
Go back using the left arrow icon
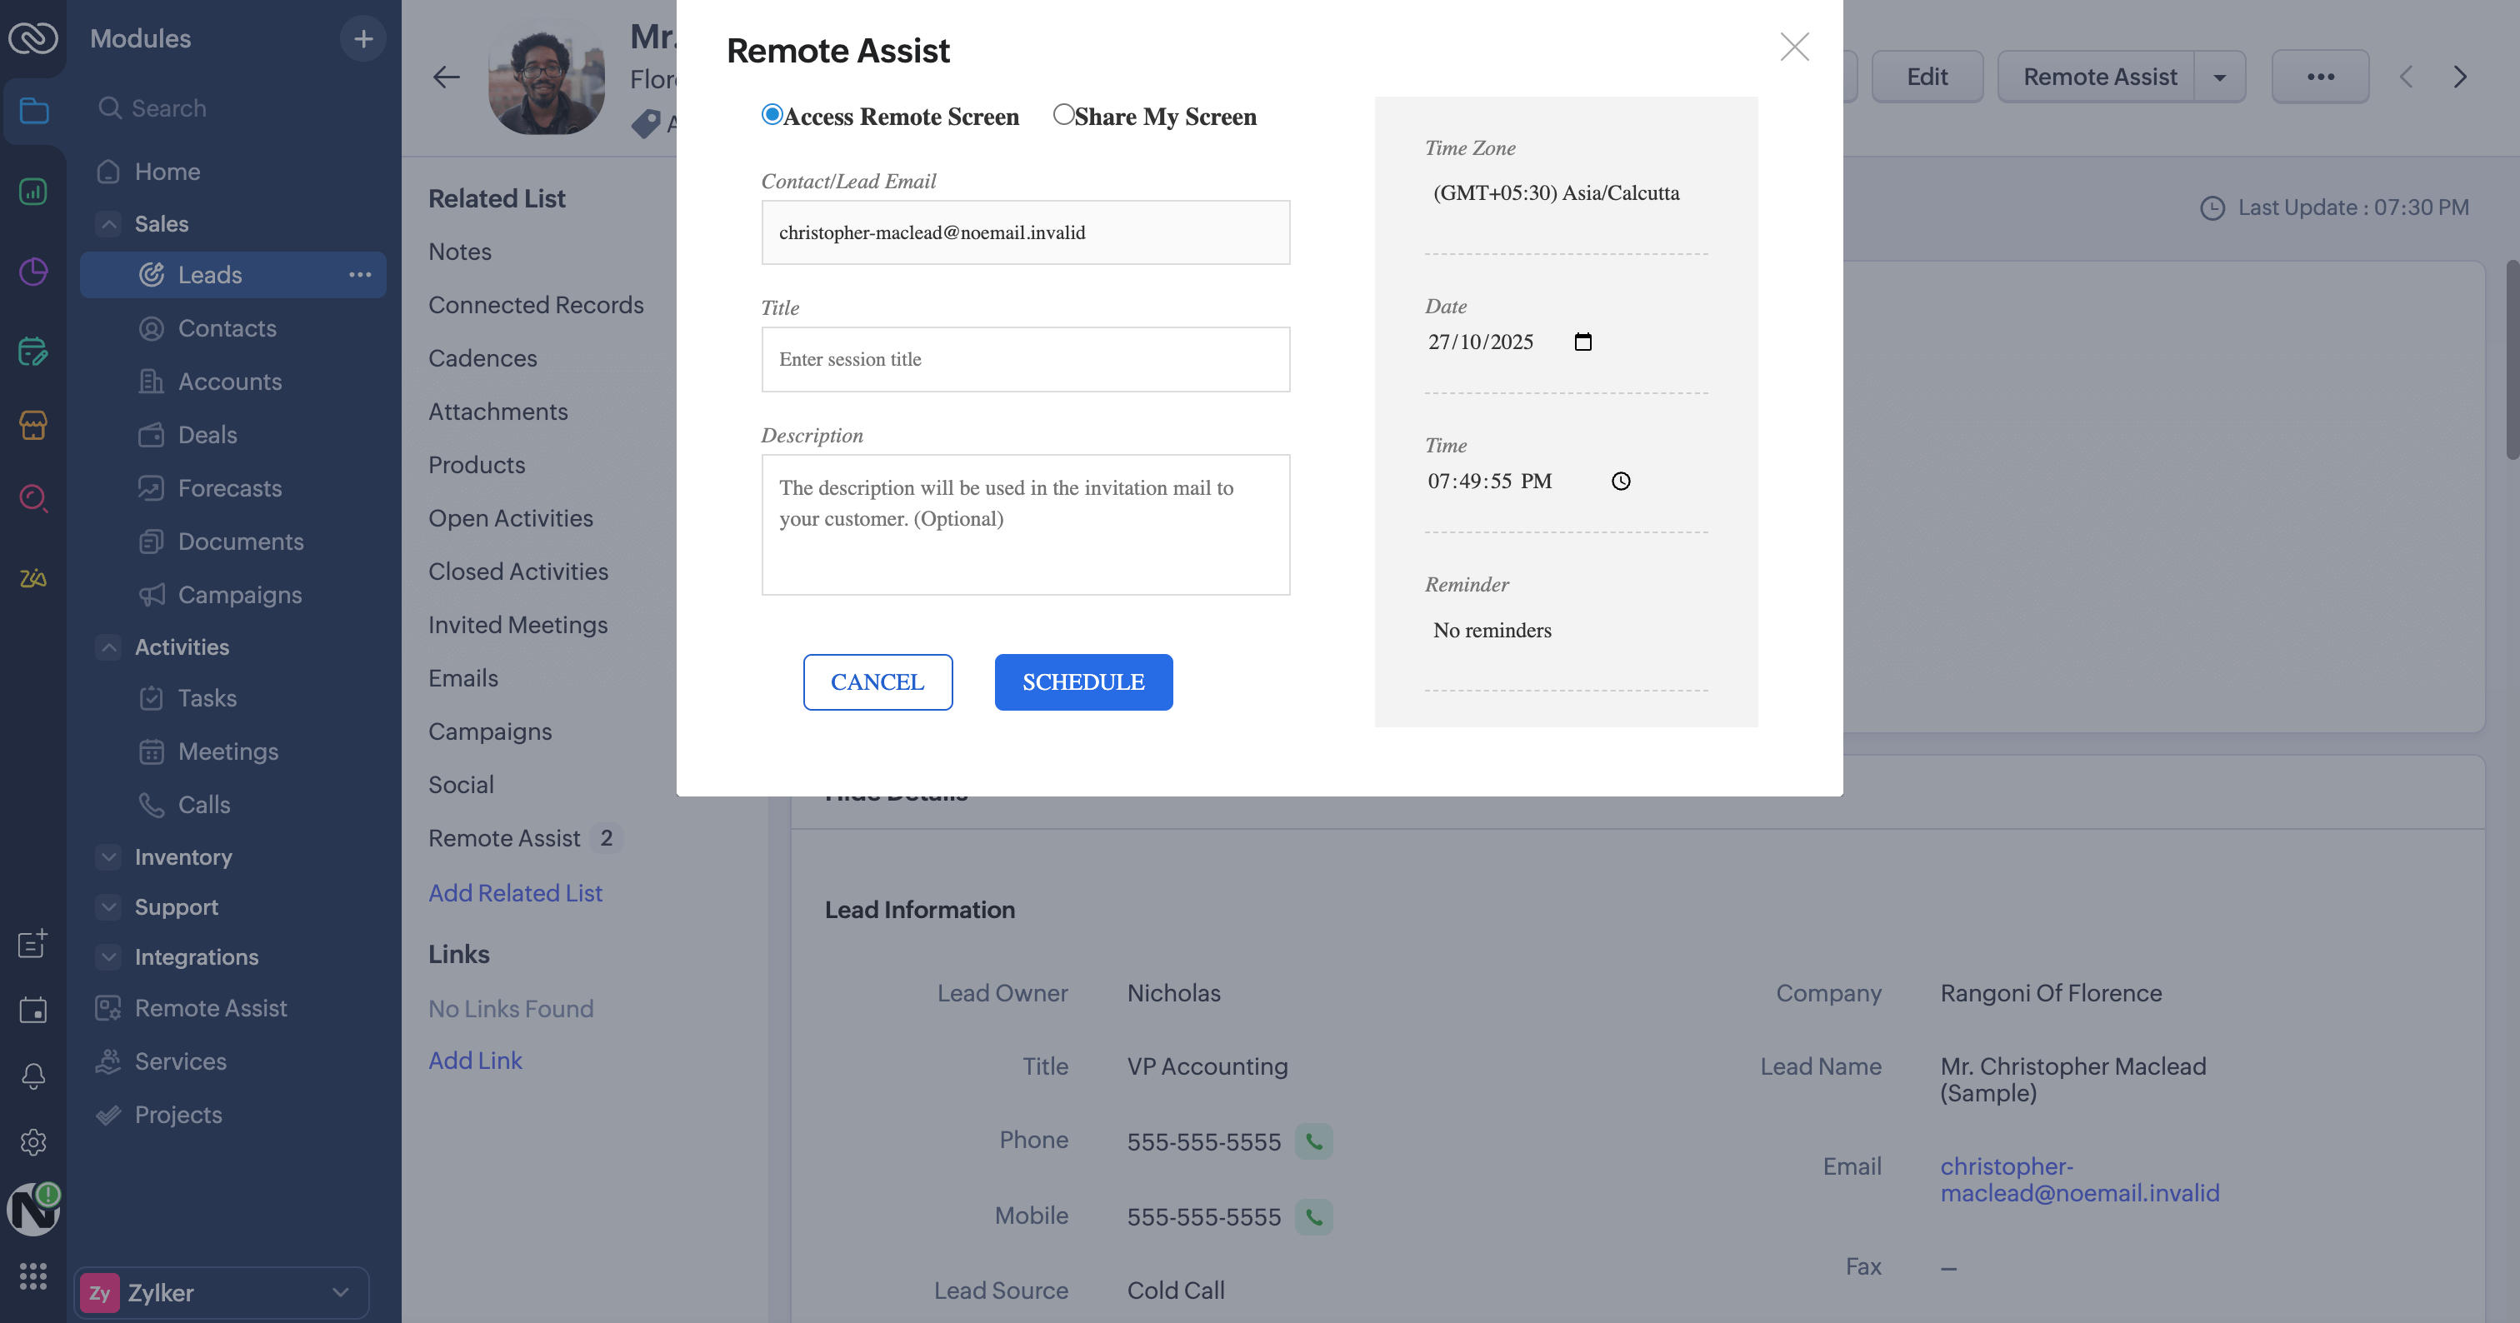tap(446, 77)
